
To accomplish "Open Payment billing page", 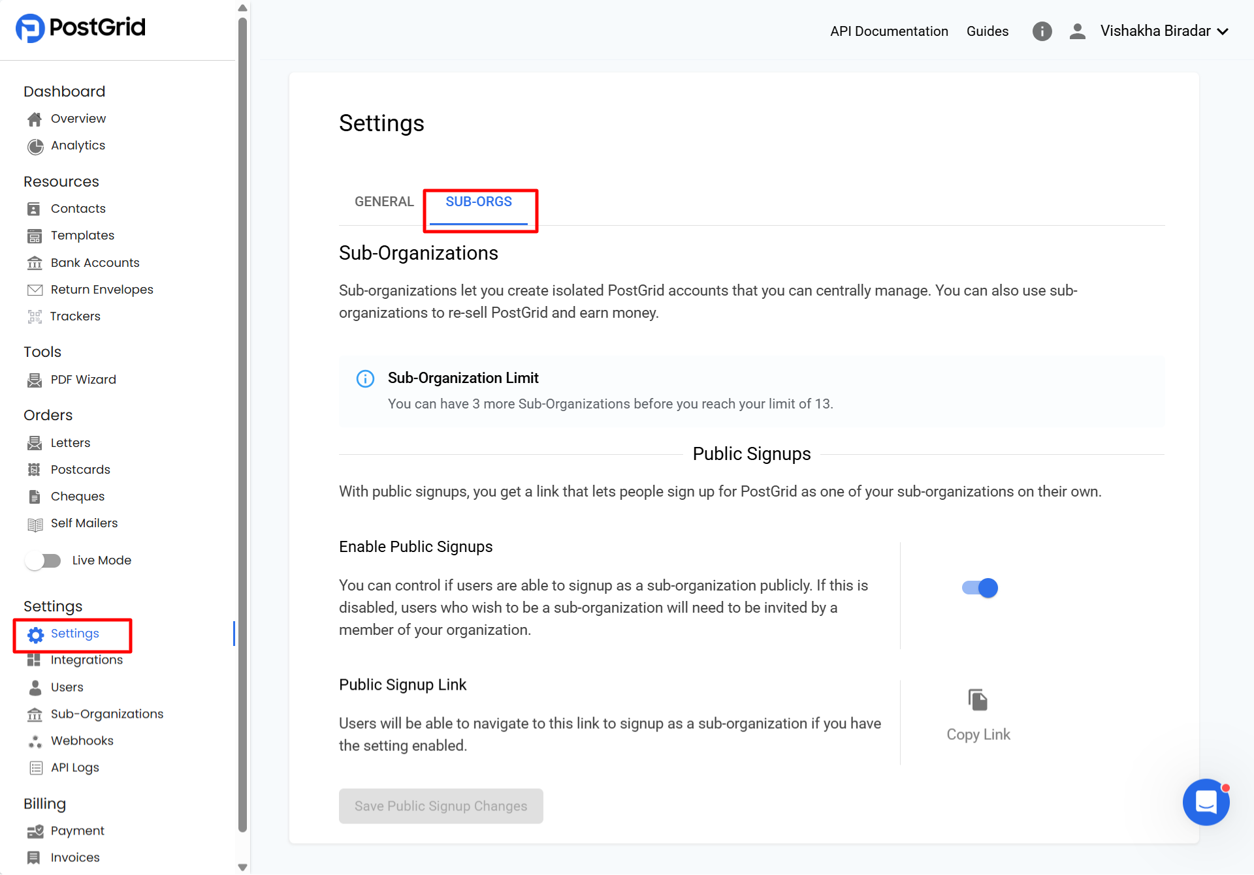I will coord(78,831).
